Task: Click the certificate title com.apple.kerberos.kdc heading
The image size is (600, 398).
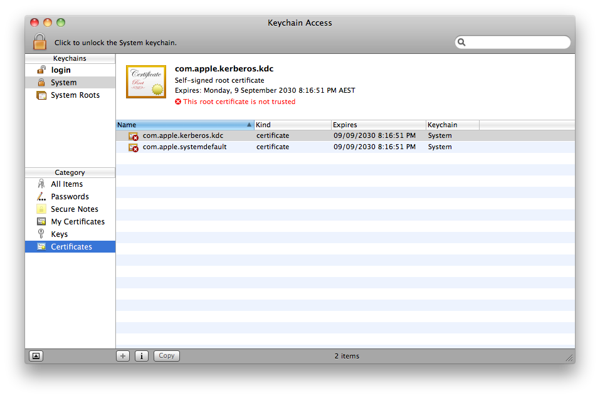Action: coord(224,69)
